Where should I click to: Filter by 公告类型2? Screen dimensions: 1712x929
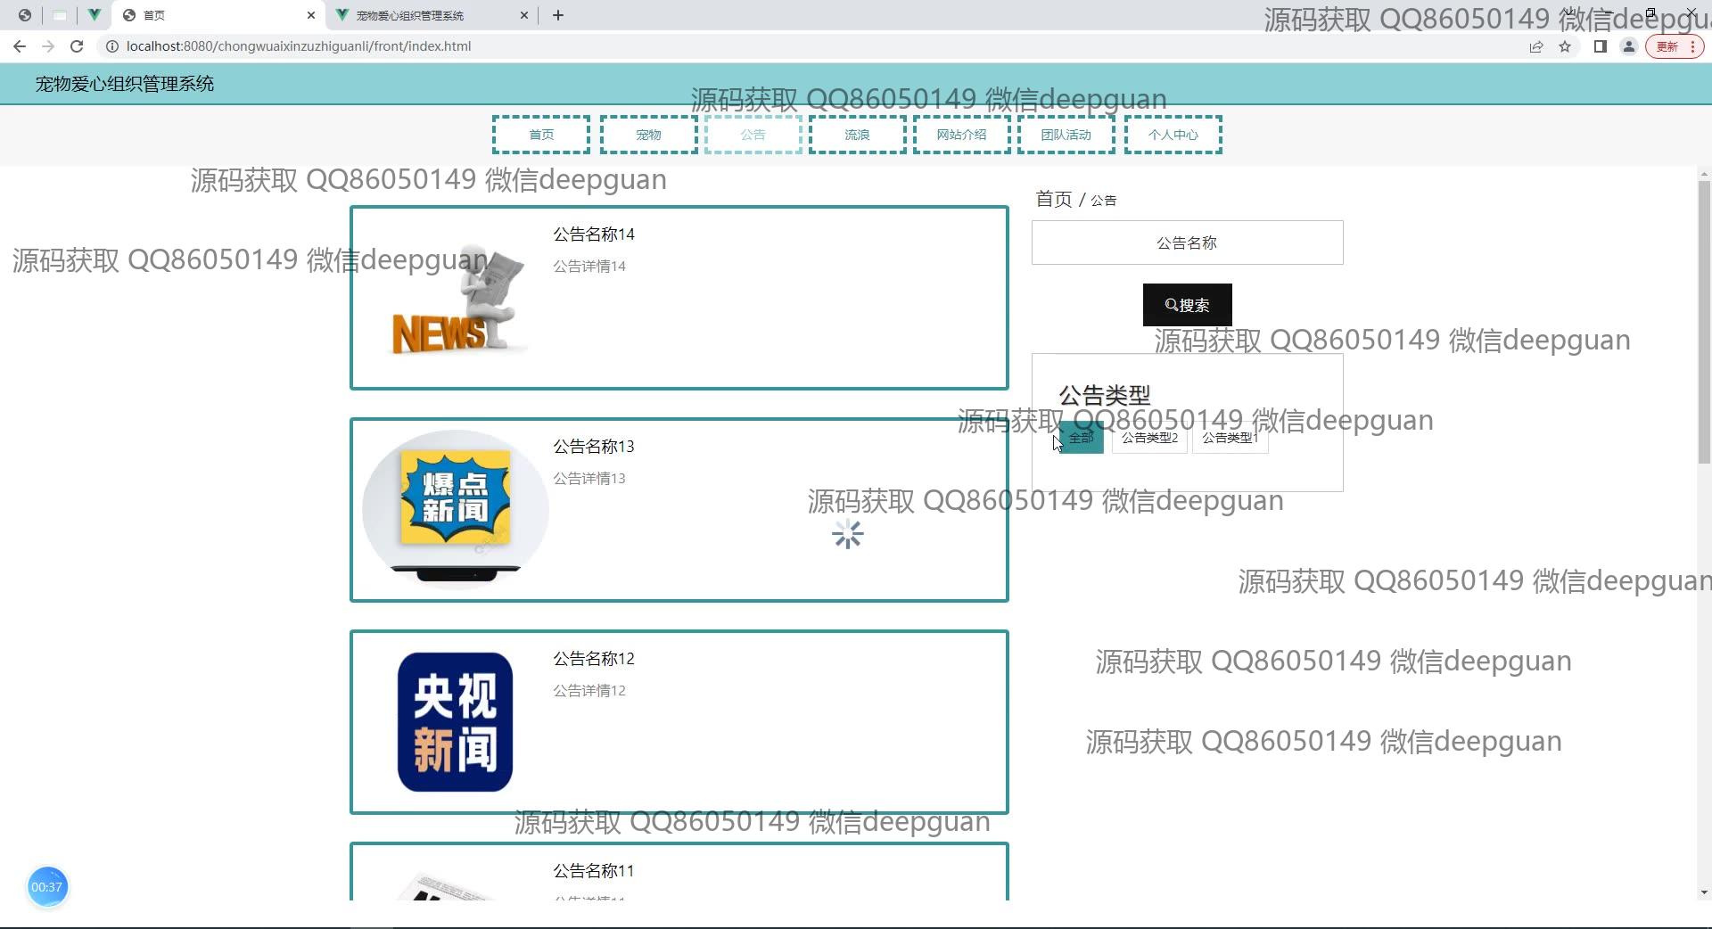click(x=1150, y=438)
